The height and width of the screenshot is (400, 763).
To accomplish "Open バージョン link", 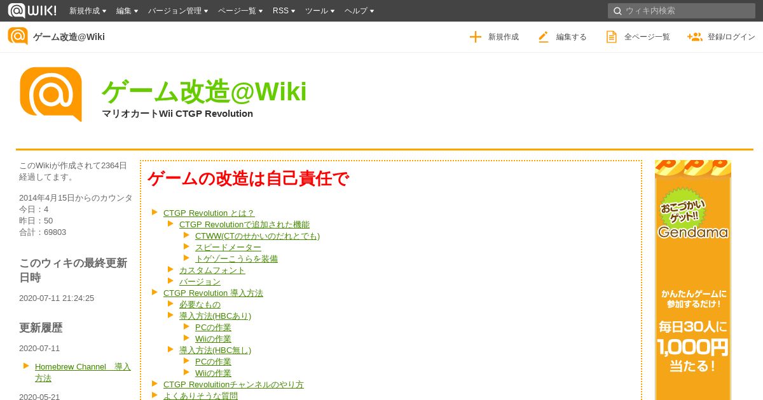I will 200,281.
